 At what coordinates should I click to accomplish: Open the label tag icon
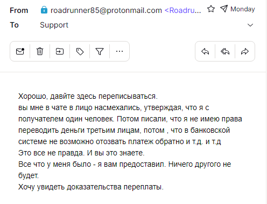[x=80, y=51]
